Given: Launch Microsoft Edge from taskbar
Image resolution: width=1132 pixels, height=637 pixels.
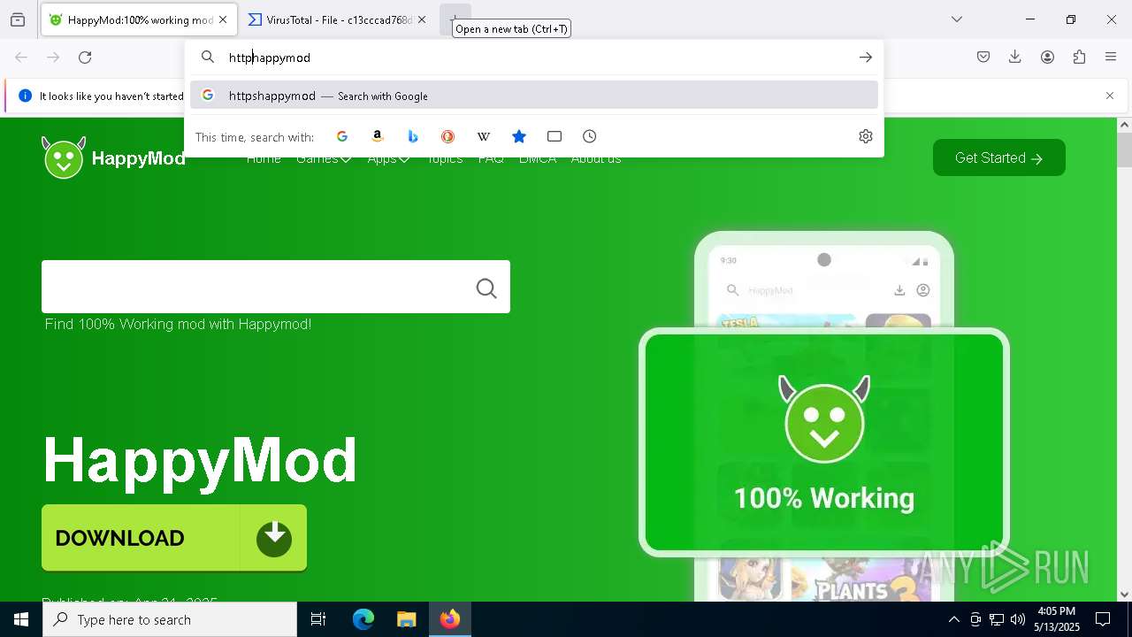Looking at the screenshot, I should (363, 619).
